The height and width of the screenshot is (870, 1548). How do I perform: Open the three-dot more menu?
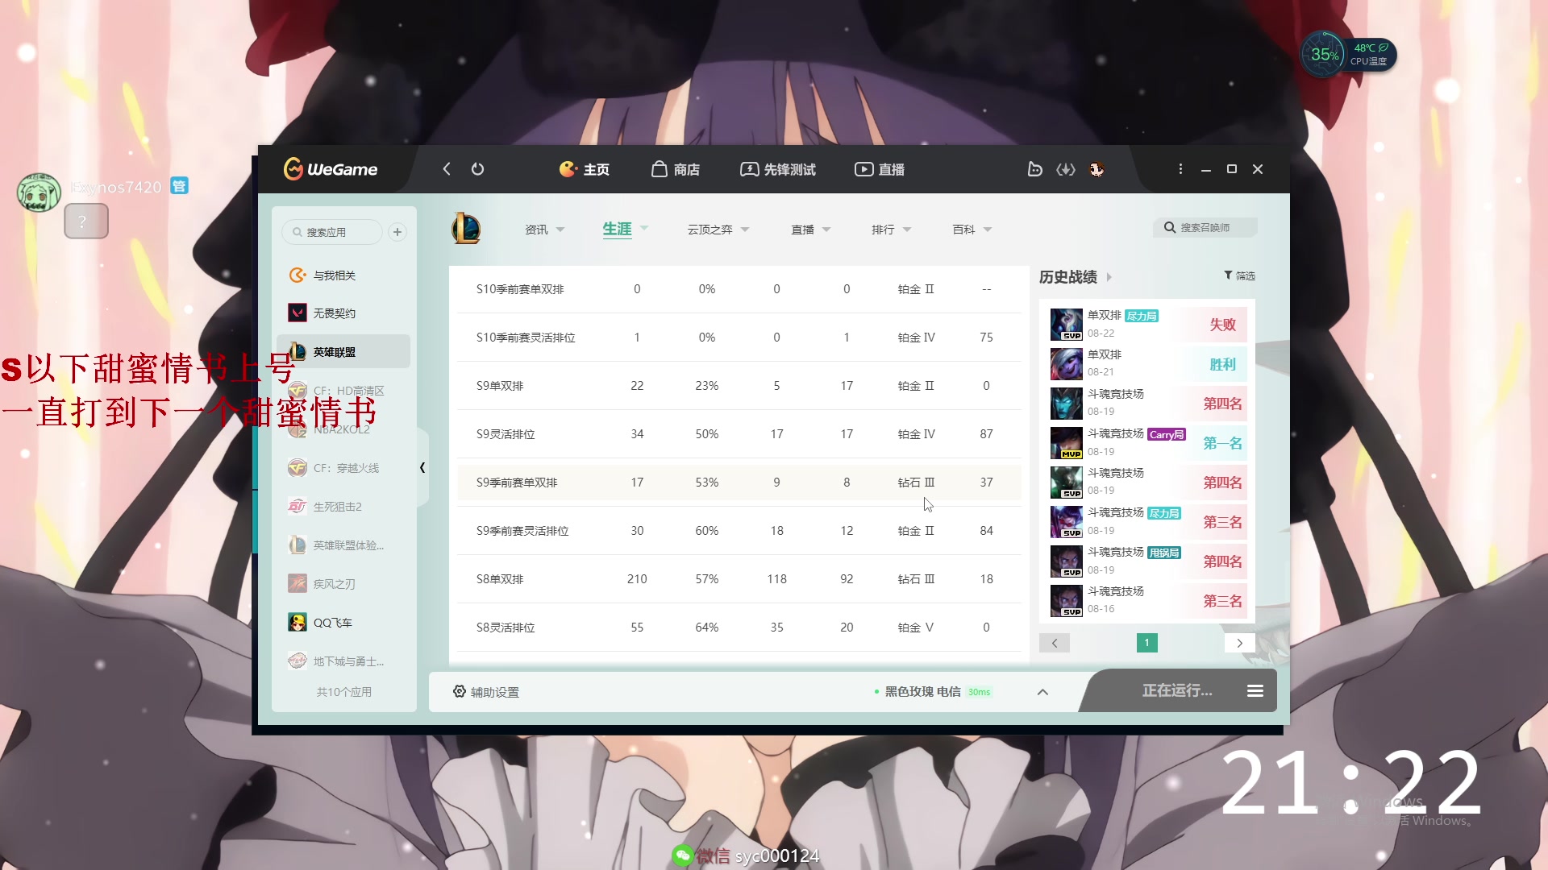(1180, 169)
